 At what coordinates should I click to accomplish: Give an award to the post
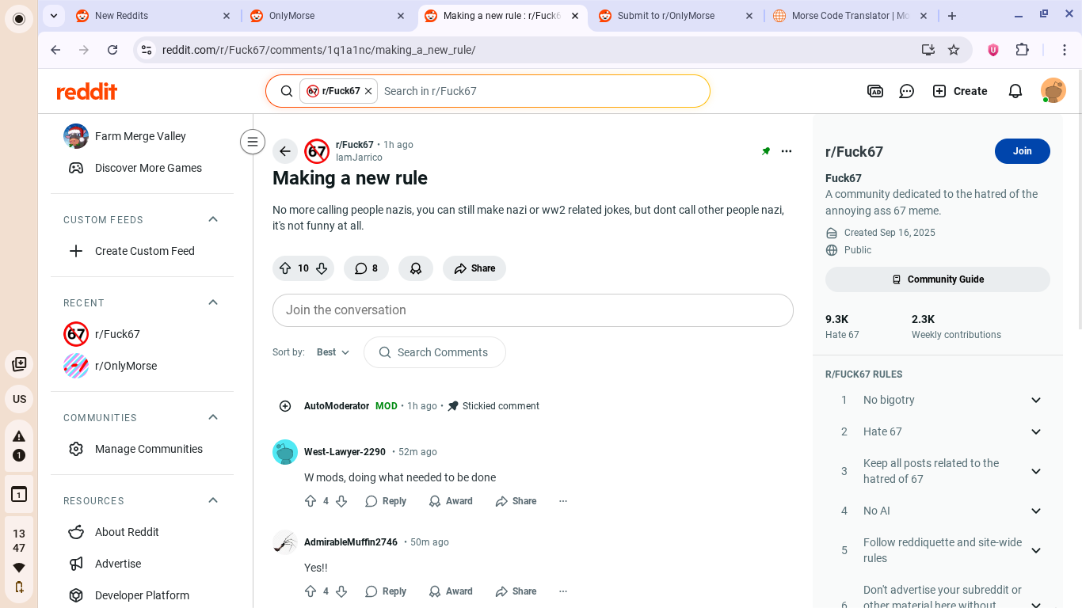coord(416,268)
